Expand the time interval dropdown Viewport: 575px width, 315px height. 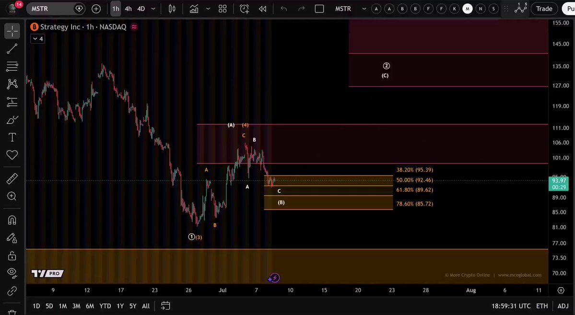point(153,9)
